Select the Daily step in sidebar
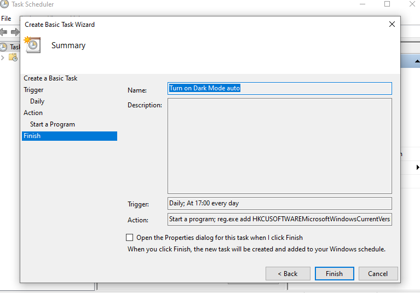Viewport: 420px width, 293px height. coord(37,101)
